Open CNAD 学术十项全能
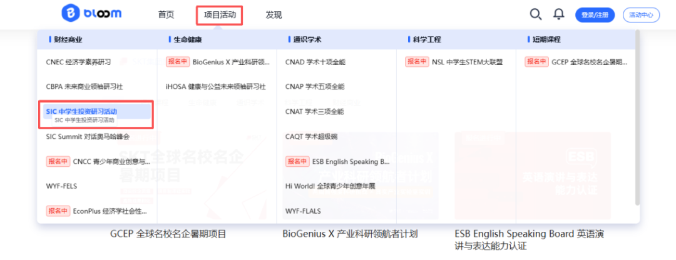676x260 pixels. click(315, 62)
